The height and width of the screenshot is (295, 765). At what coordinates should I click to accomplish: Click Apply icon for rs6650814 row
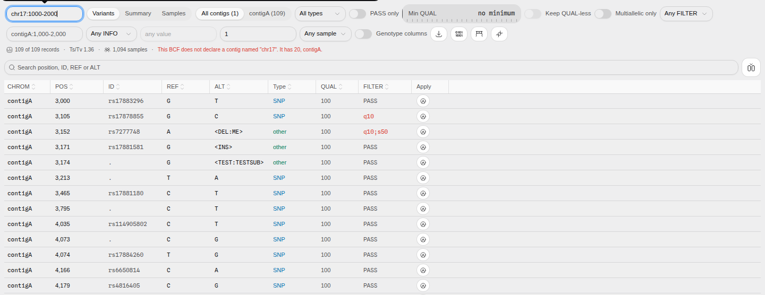(x=423, y=270)
